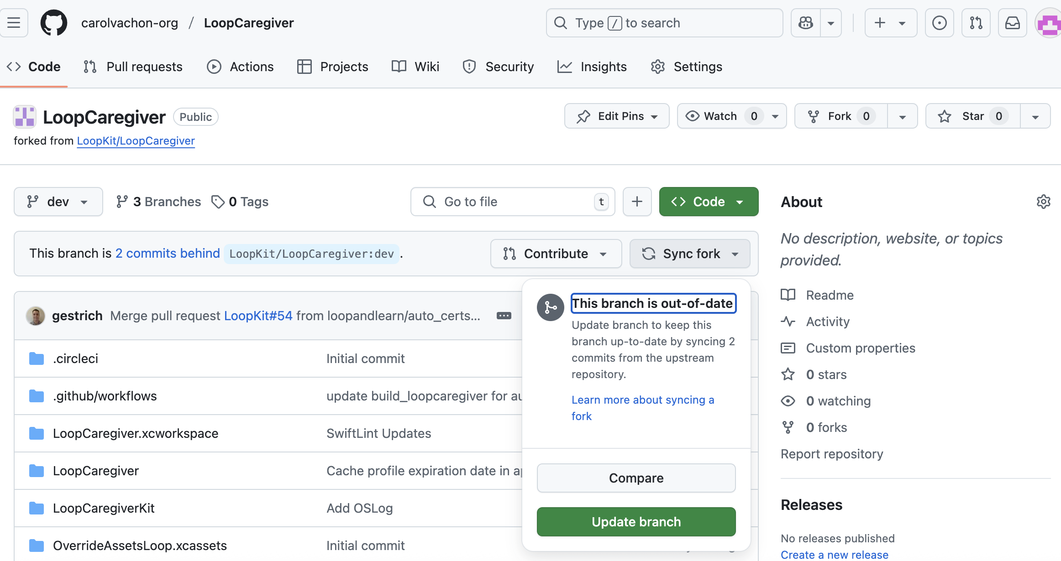The height and width of the screenshot is (561, 1061).
Task: Go to the GitHub homepage logo
Action: [x=54, y=23]
